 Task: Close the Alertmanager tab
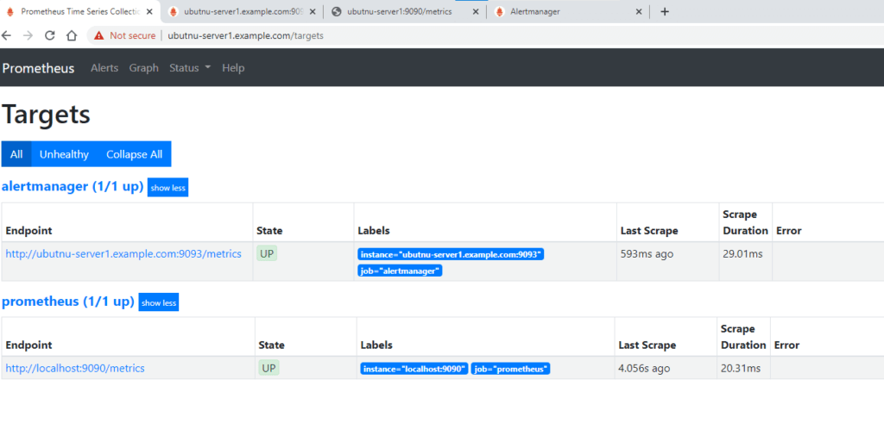[x=639, y=12]
